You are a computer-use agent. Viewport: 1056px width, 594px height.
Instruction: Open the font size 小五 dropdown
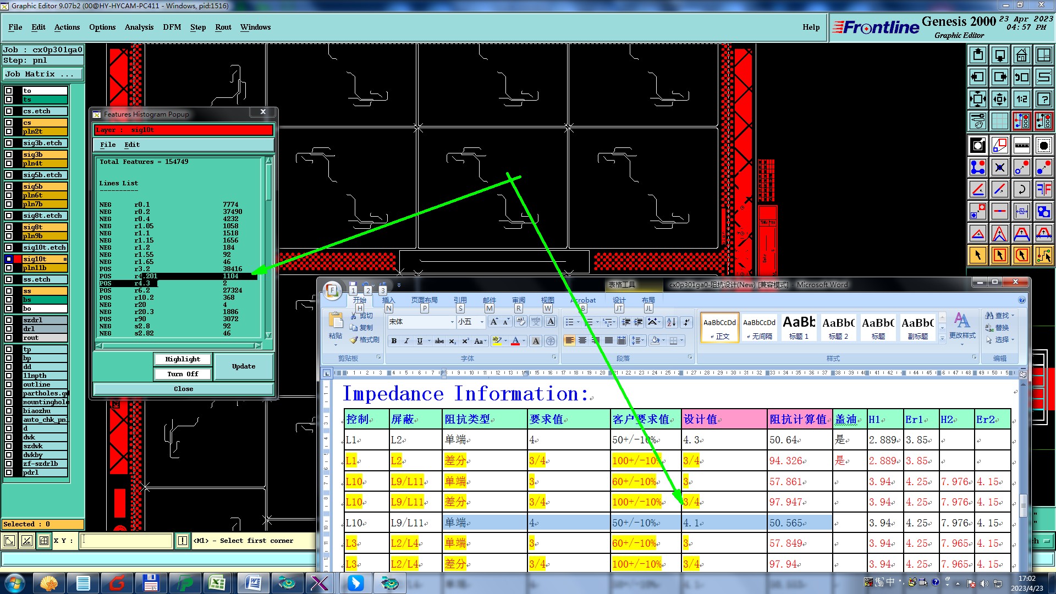pos(482,322)
